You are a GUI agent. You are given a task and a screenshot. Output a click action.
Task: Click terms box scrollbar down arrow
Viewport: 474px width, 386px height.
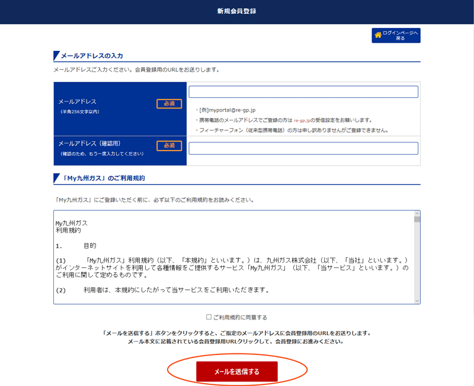point(417,301)
